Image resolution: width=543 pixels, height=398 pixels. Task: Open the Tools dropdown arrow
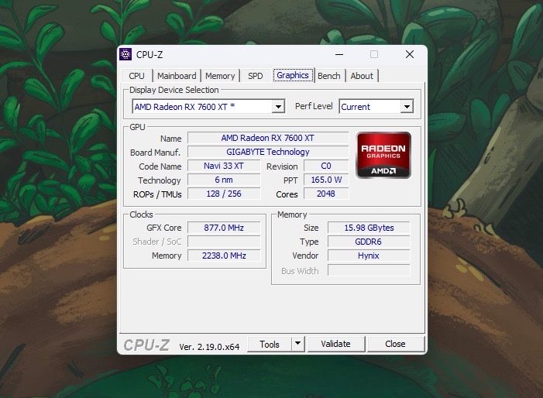pyautogui.click(x=297, y=344)
